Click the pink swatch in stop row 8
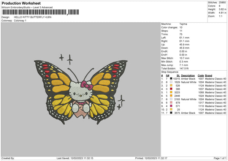Screen dimensions: 228x161 pos(171,103)
